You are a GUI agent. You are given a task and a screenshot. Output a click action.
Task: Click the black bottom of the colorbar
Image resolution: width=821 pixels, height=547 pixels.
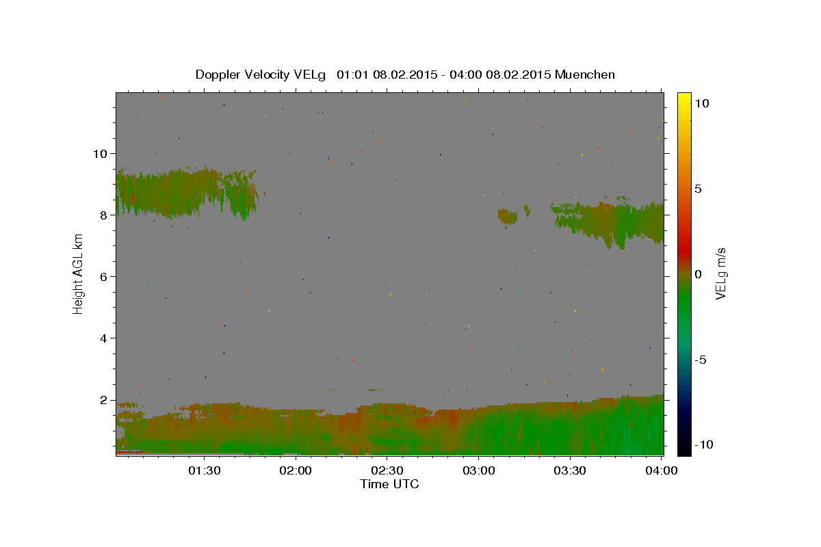[x=683, y=444]
